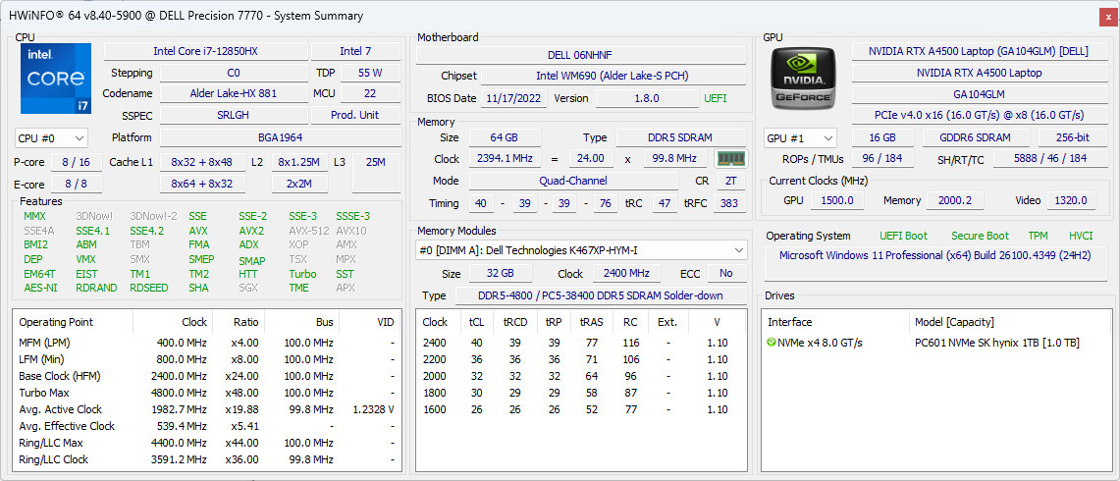Click the PCIe v4.0 x16 link field
This screenshot has width=1120, height=481.
click(x=978, y=115)
